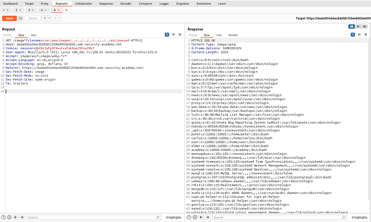Click the Cancel button
The image size is (371, 222).
click(x=33, y=18)
